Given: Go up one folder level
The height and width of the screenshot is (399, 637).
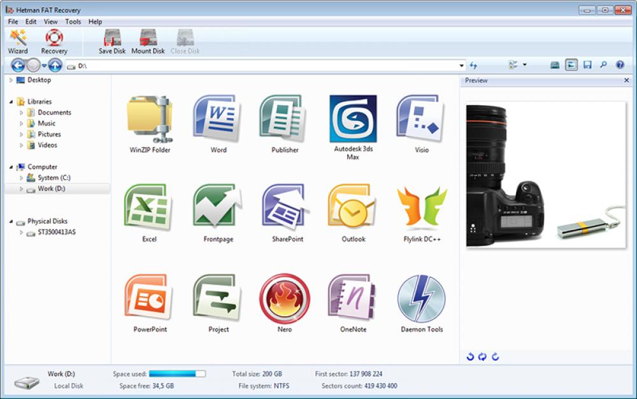Looking at the screenshot, I should (55, 64).
